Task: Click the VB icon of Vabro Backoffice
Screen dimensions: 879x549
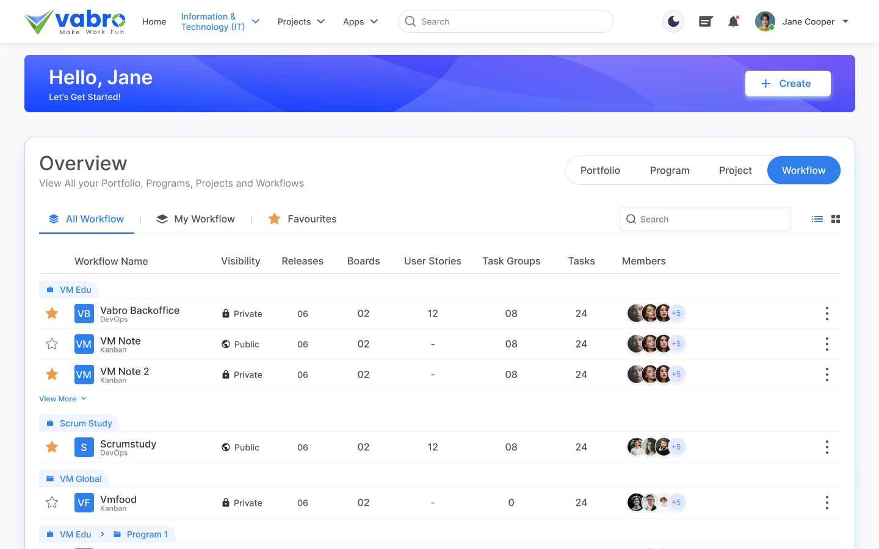Action: coord(84,314)
